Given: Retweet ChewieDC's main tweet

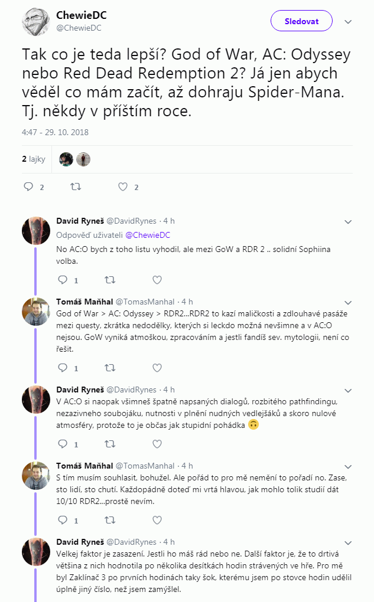Looking at the screenshot, I should [76, 187].
